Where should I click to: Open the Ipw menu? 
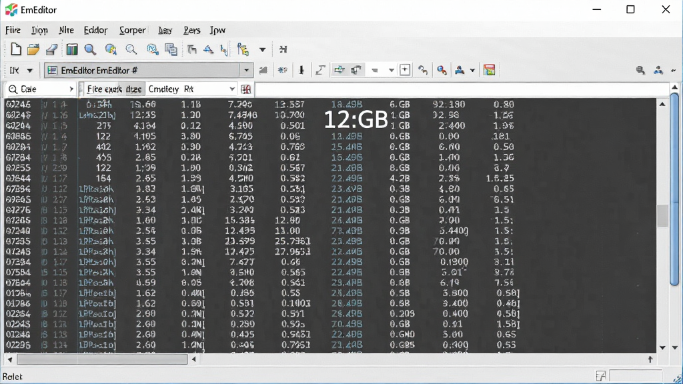(x=217, y=30)
